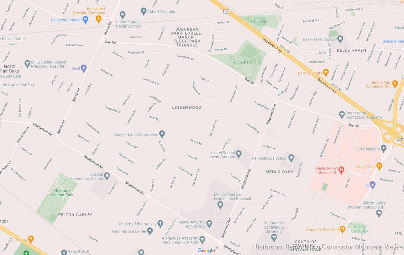The width and height of the screenshot is (404, 255).
Task: Click the Shell gas station pin
Action: pyautogui.click(x=84, y=68)
